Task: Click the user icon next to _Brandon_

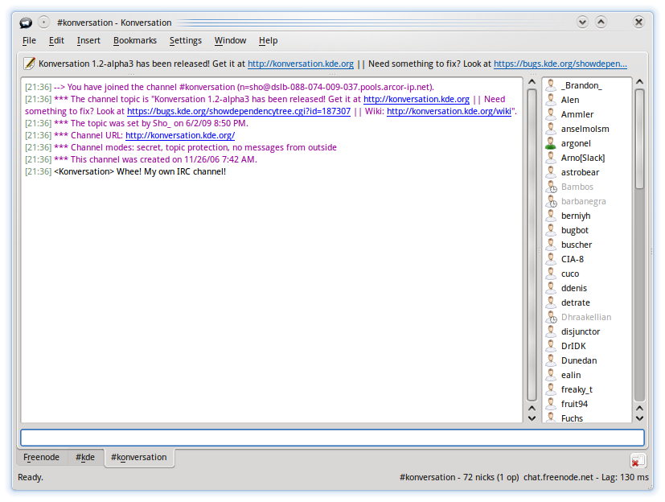Action: (551, 85)
